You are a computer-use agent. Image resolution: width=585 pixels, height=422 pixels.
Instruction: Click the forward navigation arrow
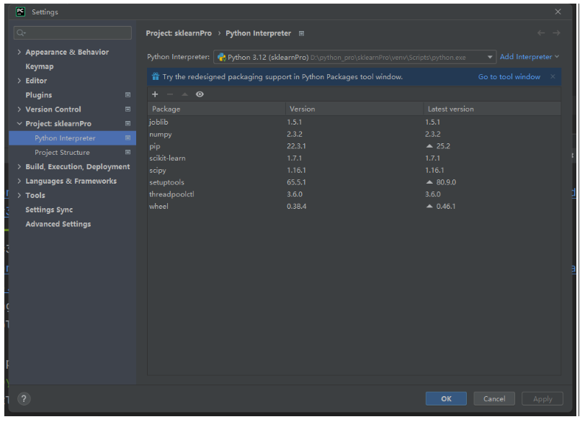[x=556, y=33]
